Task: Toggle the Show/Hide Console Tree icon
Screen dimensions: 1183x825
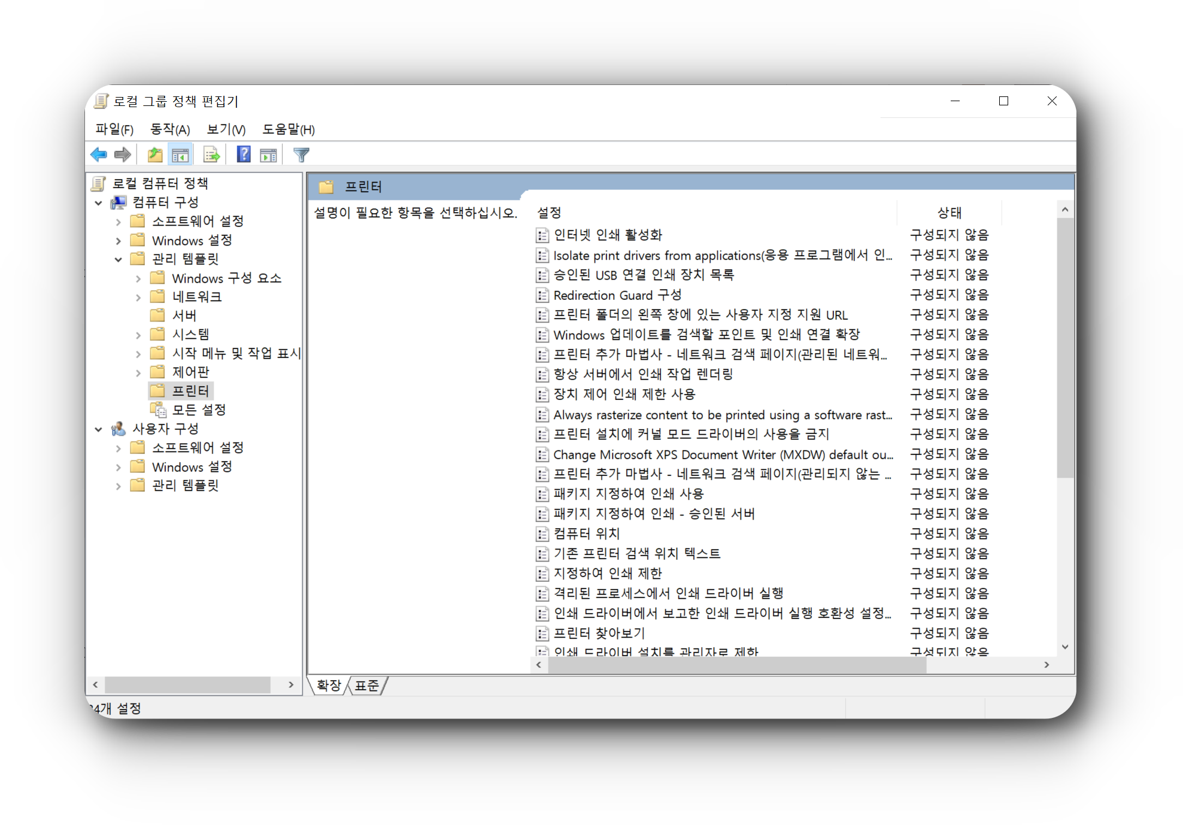Action: tap(180, 154)
